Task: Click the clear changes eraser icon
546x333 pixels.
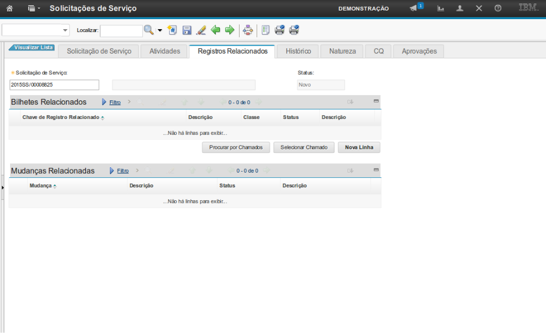Action: point(201,30)
